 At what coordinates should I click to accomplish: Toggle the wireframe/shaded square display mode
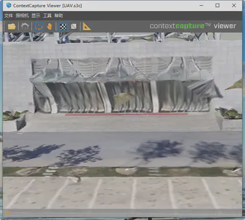(73, 26)
